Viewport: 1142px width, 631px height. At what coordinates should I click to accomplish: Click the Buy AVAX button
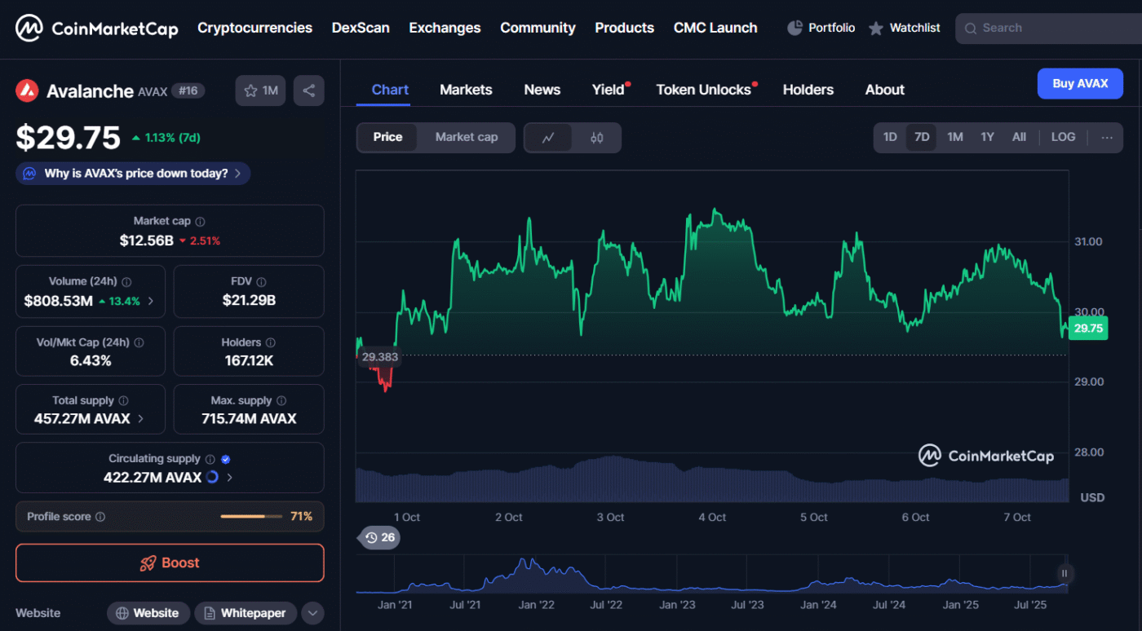click(x=1079, y=83)
